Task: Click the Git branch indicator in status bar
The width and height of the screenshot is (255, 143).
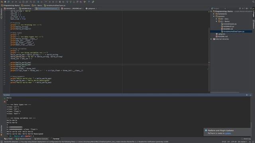Action: coord(242,142)
